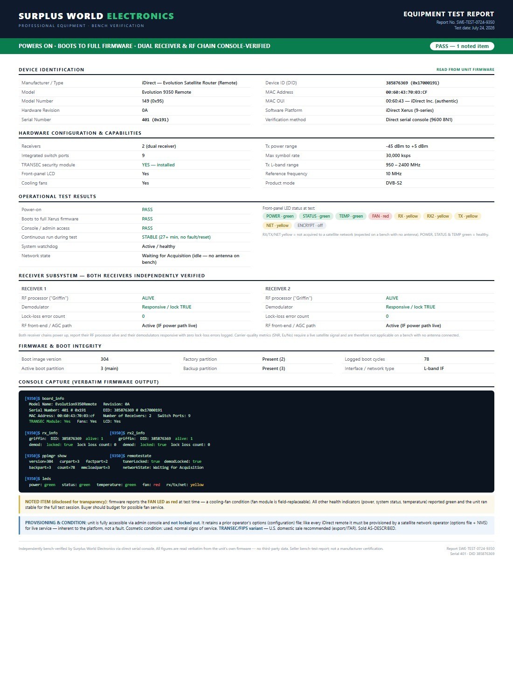Viewport: 513px width, 699px height.
Task: Click factory partition value 'Present (2)'
Action: pos(274,359)
